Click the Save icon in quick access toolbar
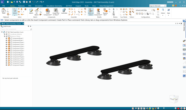186x110 pixels. click(17, 2)
